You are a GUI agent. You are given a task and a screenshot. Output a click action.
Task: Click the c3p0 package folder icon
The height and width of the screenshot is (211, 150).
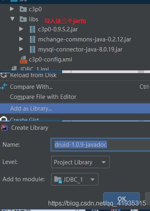click(23, 9)
